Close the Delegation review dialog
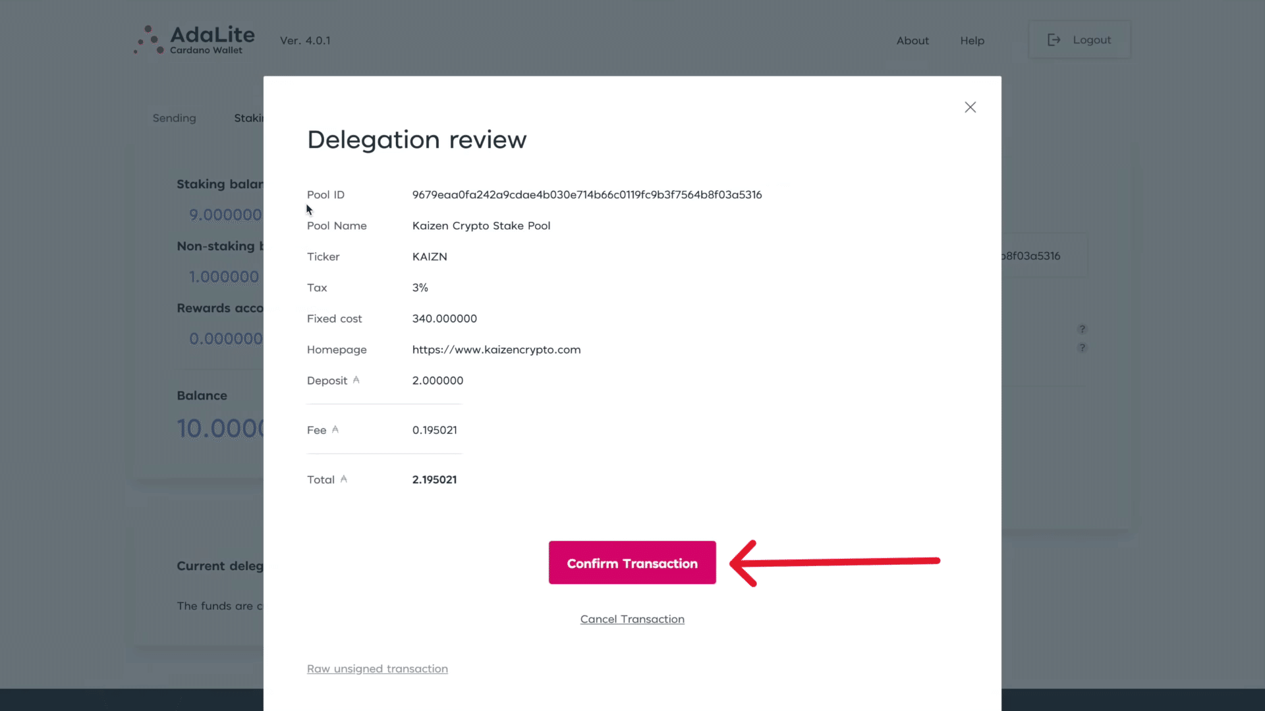 (x=970, y=107)
